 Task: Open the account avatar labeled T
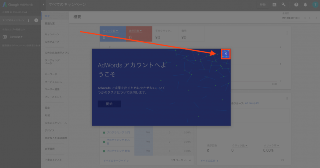(x=315, y=4)
